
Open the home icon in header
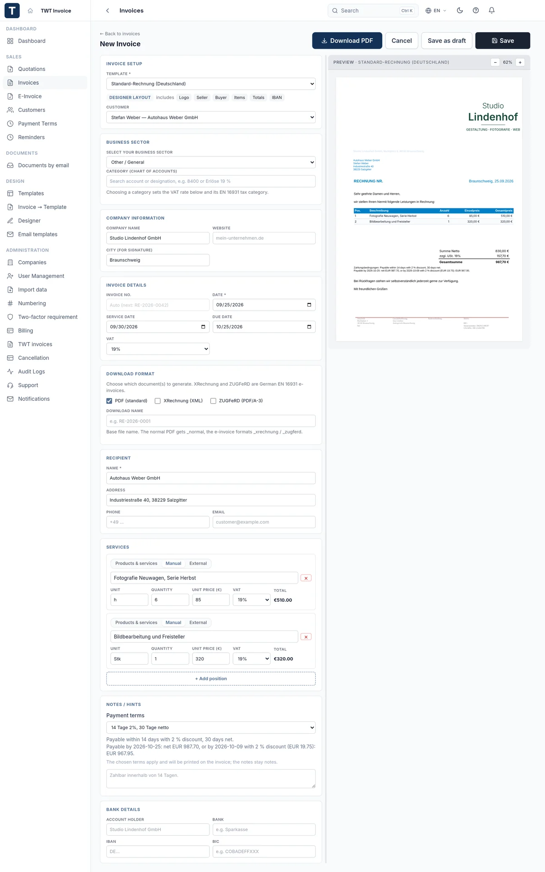tap(30, 10)
